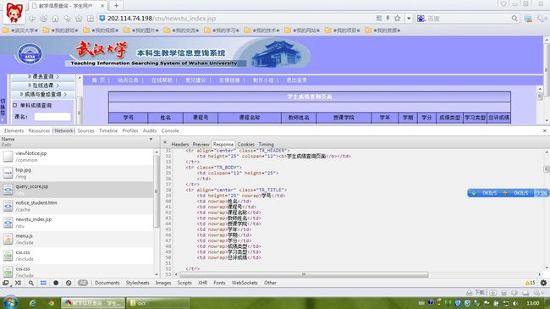Click the Name column sort dropdown arrow
The width and height of the screenshot is (550, 309).
[x=151, y=140]
